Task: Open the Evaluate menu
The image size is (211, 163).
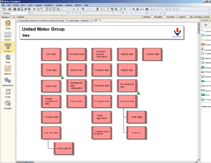Action: pyautogui.click(x=38, y=5)
